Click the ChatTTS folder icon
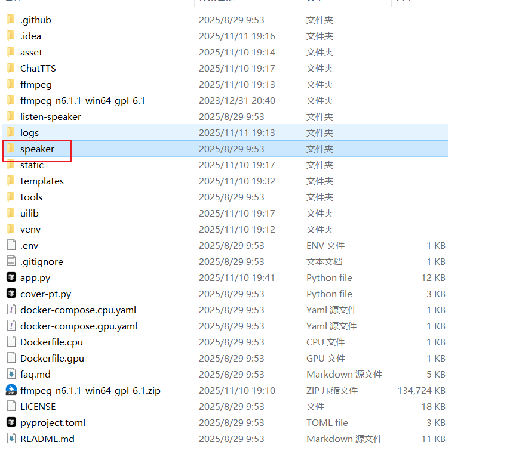This screenshot has width=510, height=457. (11, 68)
